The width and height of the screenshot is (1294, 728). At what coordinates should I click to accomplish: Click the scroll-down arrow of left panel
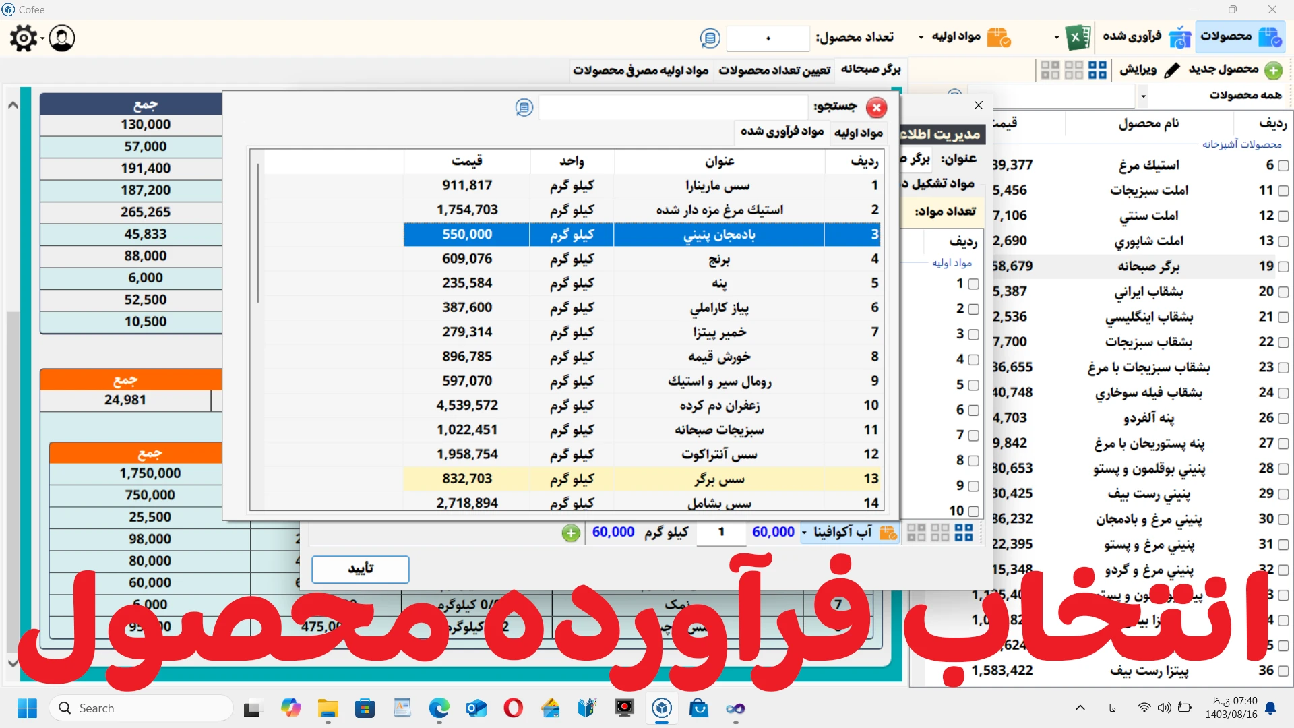pyautogui.click(x=12, y=663)
